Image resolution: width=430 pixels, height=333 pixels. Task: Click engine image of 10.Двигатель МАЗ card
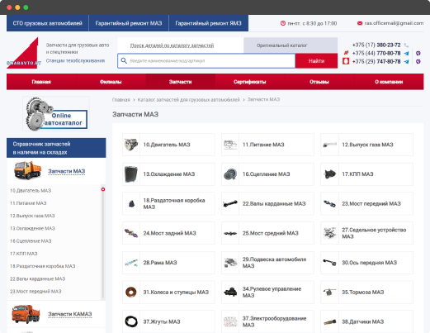(131, 145)
